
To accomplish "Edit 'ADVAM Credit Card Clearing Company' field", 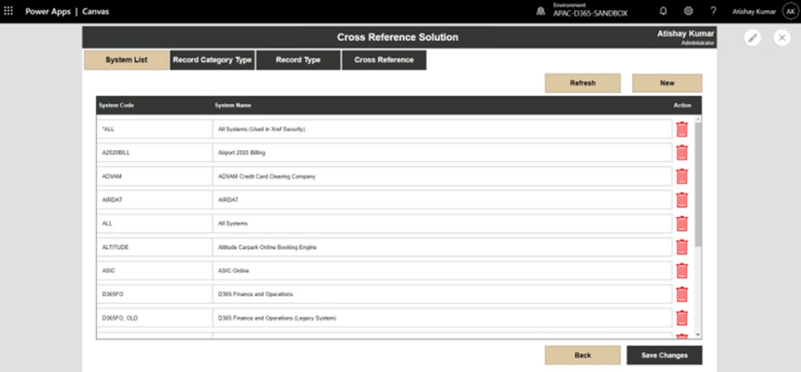I will [443, 176].
